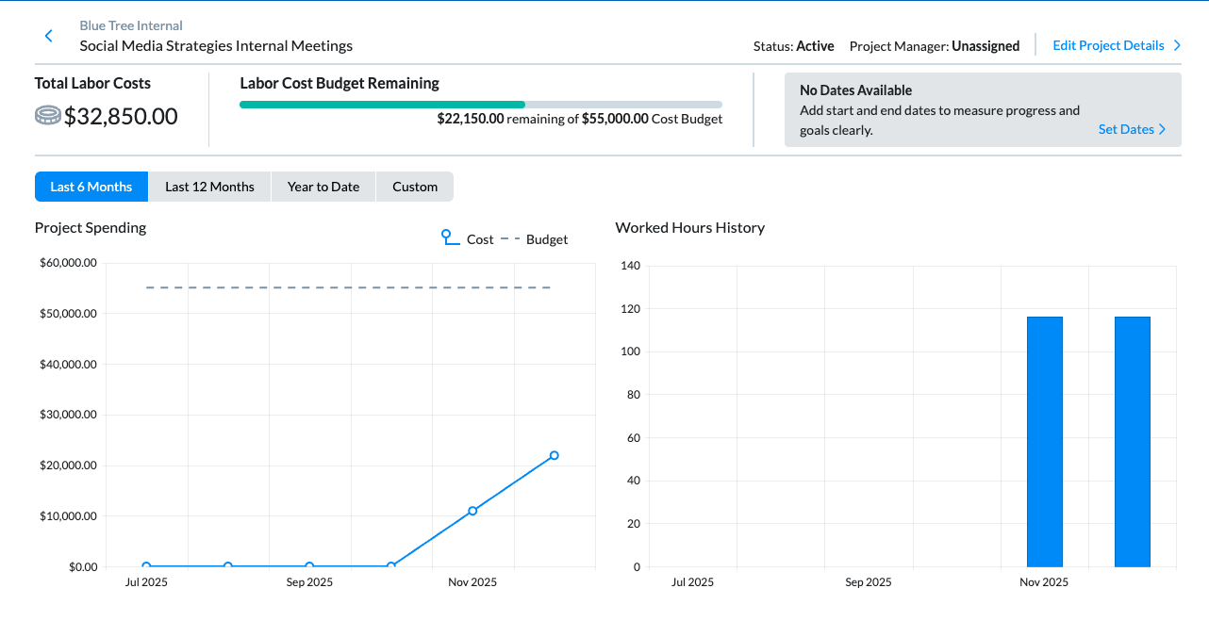Open Edit Project Details link
This screenshot has height=621, width=1209.
1108,45
